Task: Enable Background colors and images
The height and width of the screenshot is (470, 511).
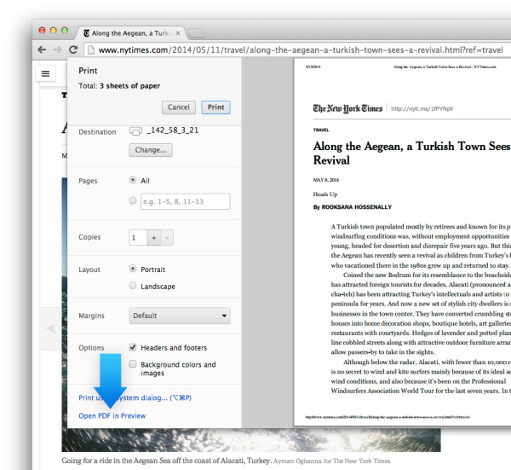Action: tap(133, 364)
